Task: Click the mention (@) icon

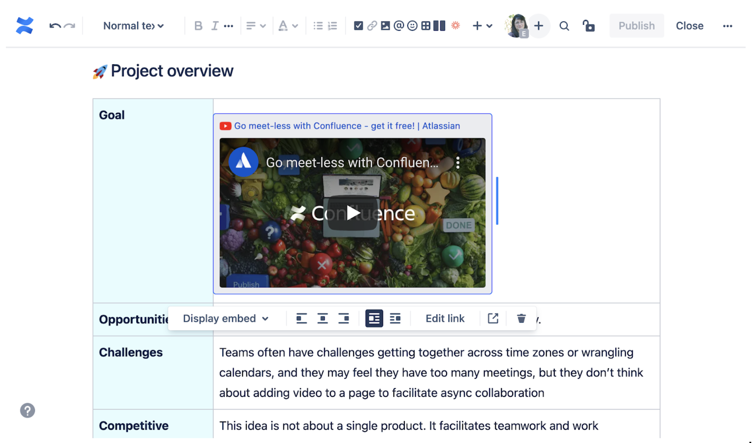Action: point(399,25)
